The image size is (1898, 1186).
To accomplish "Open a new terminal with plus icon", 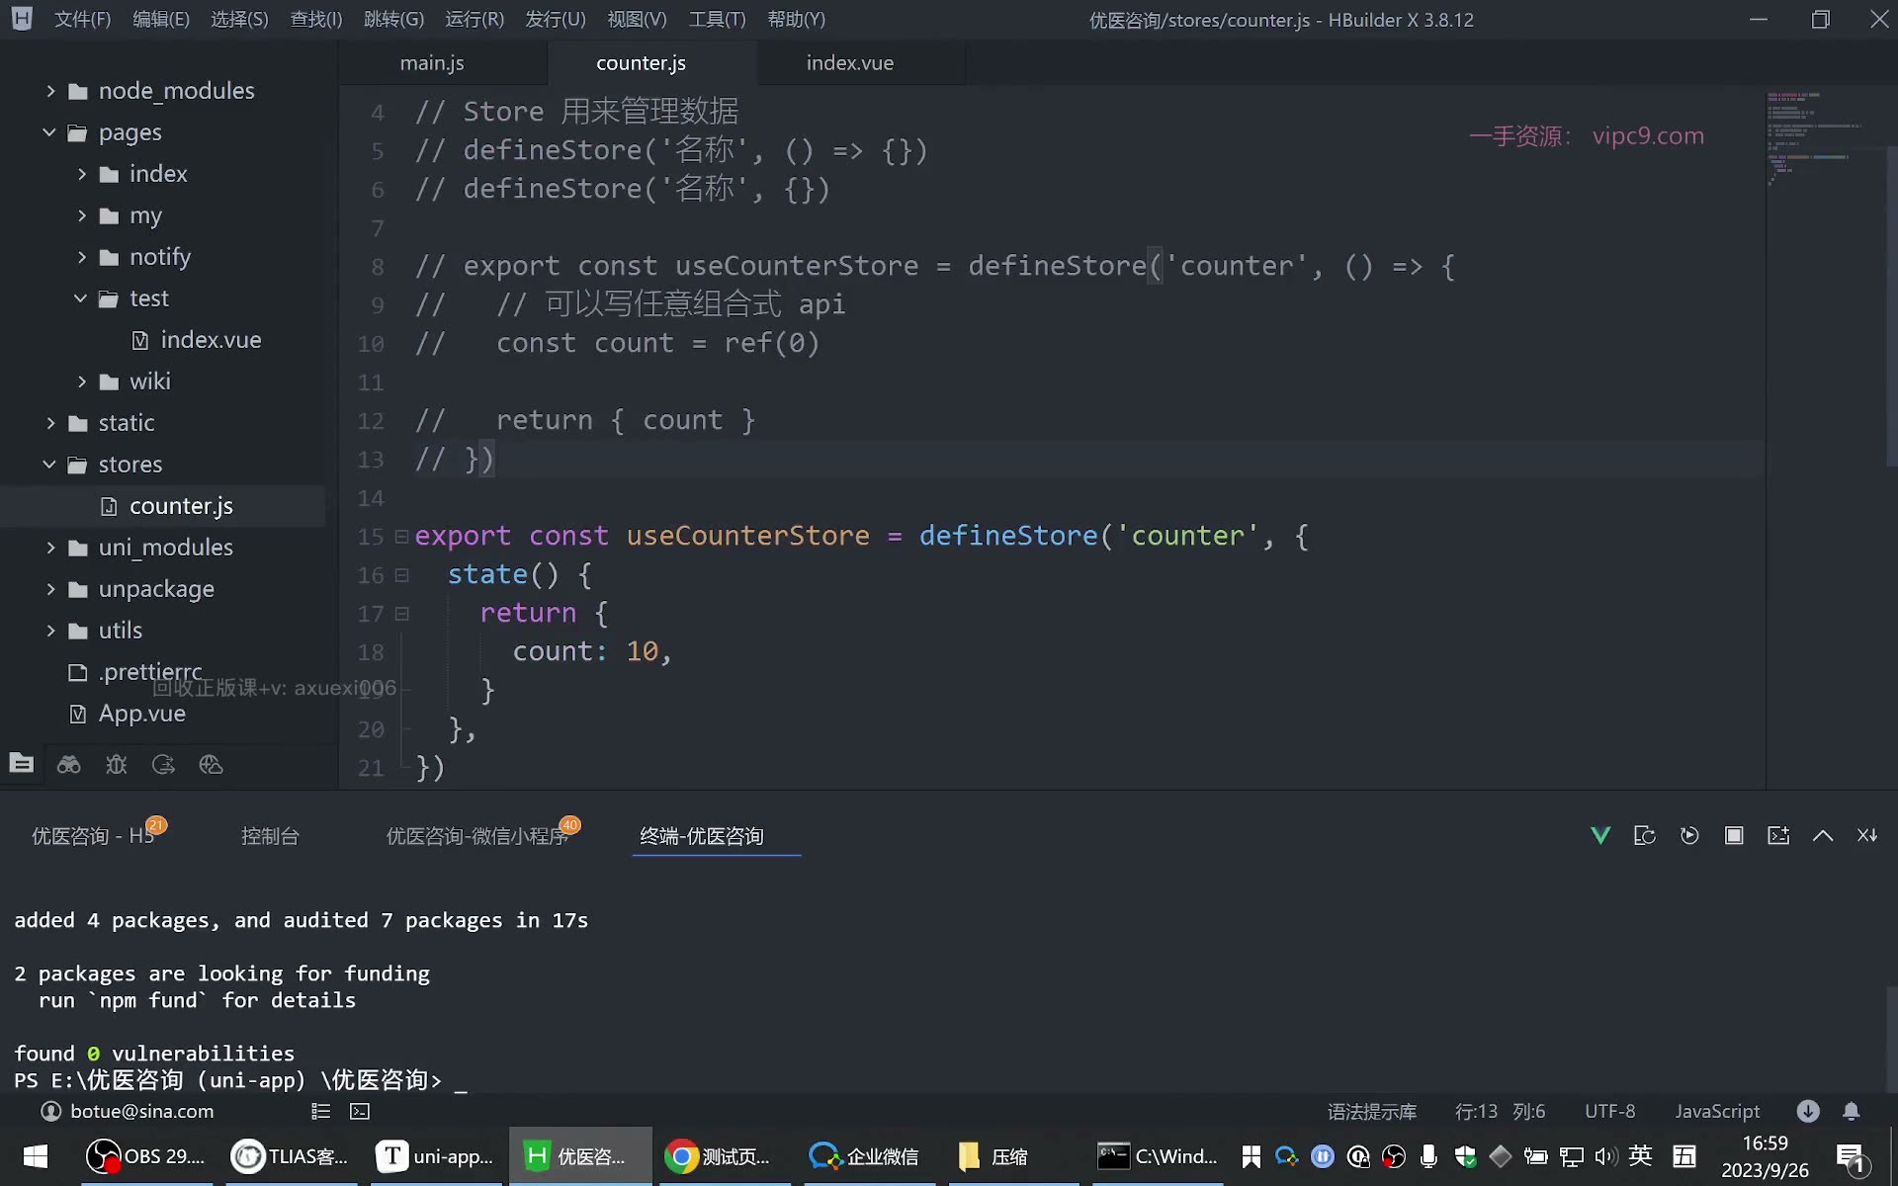I will pos(1778,836).
